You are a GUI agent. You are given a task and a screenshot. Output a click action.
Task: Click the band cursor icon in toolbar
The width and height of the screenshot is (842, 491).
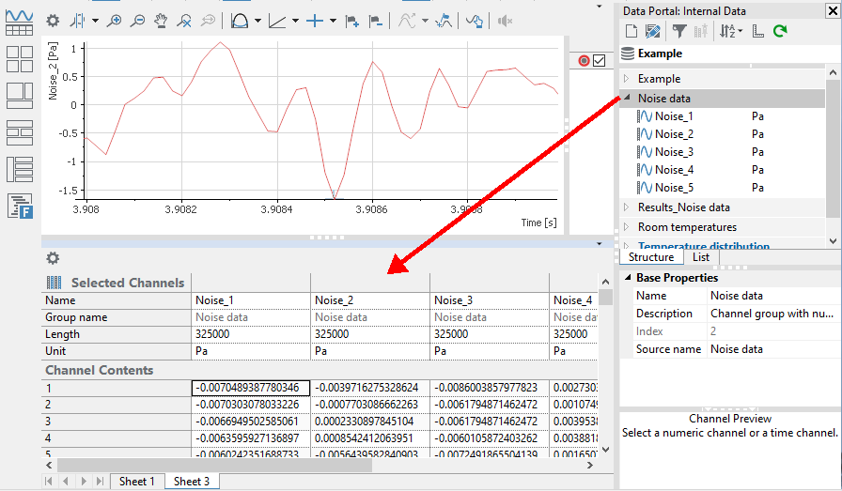point(240,20)
